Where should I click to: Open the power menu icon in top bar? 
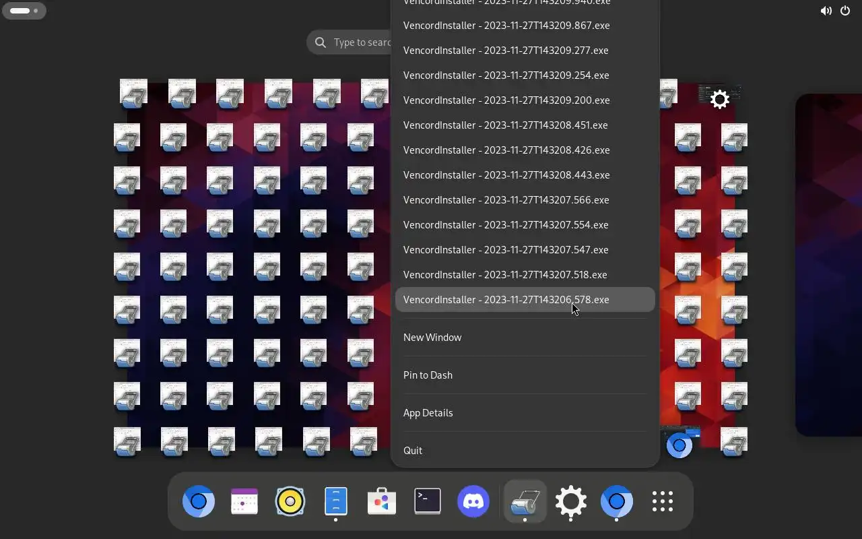pos(845,11)
